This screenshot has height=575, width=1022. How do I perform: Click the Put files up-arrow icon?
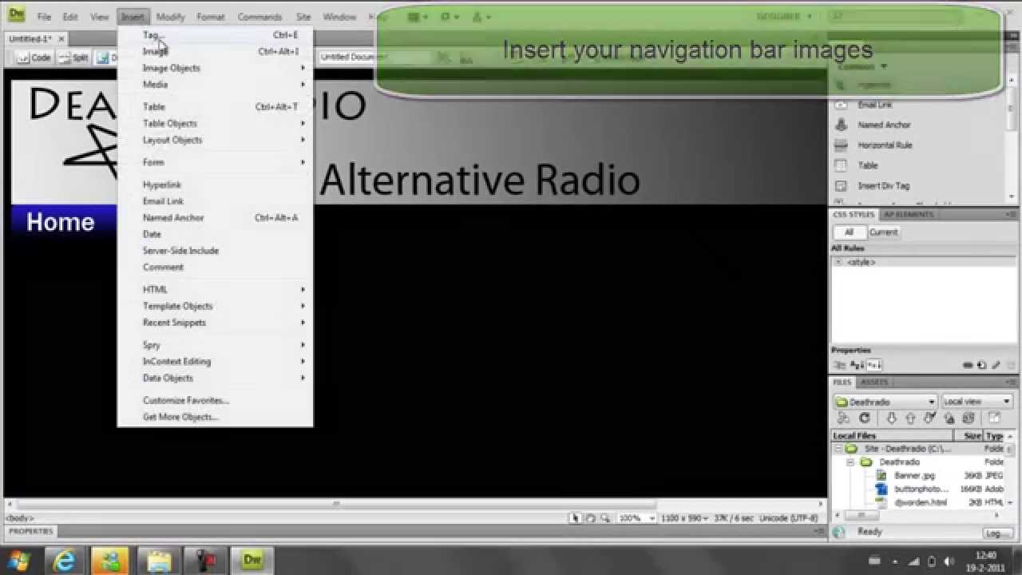click(x=910, y=418)
